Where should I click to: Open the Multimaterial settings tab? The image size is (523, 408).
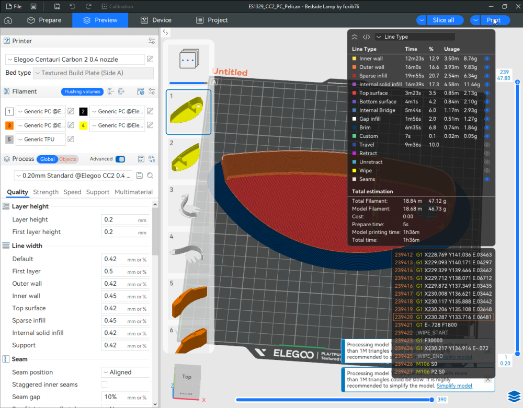(x=134, y=192)
